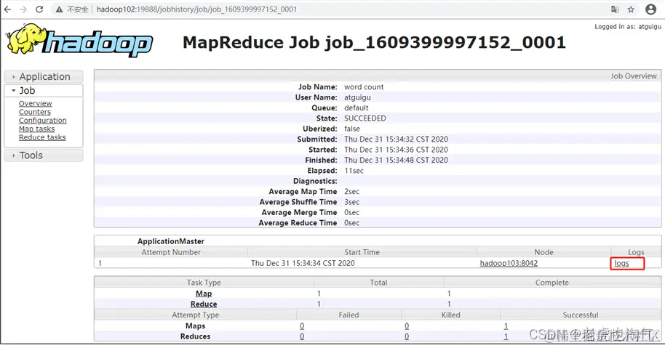Open the Map tasks sidebar link
Screen dimensions: 665x348
[x=36, y=129]
